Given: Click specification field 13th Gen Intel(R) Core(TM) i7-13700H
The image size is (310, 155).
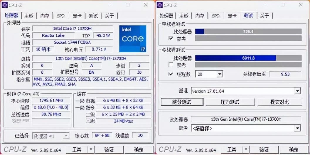Looking at the screenshot, I should [91, 58].
